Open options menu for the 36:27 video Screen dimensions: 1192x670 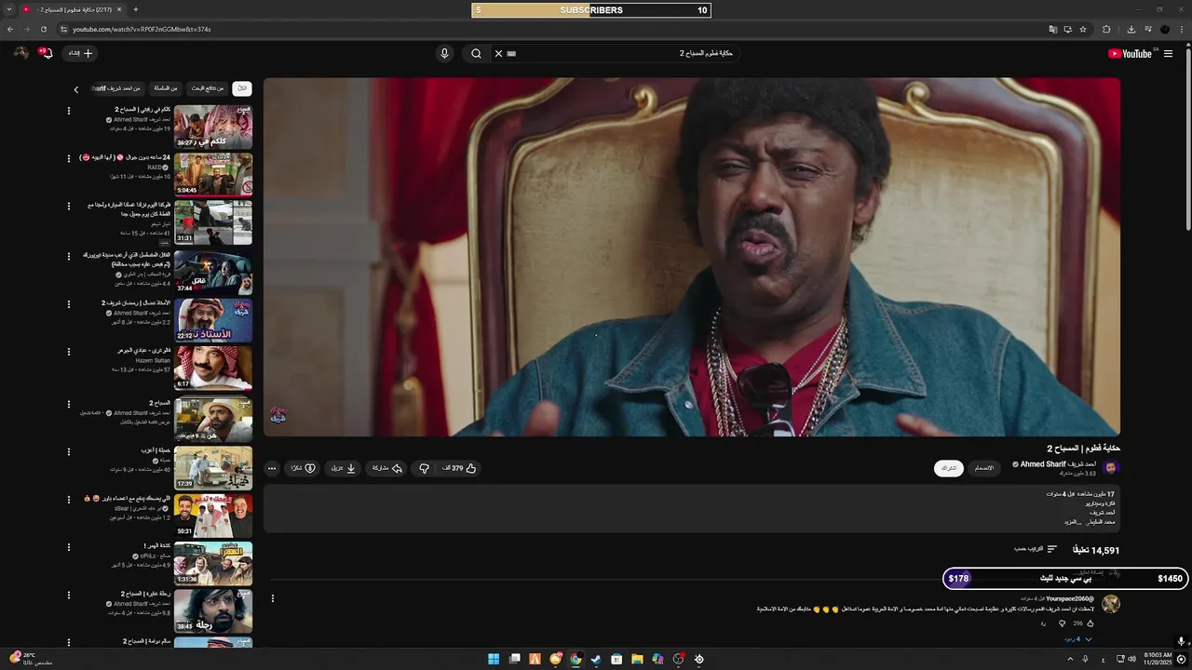68,111
